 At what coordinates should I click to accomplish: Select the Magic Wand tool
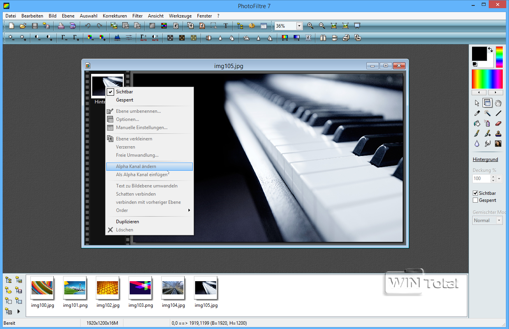pos(487,113)
